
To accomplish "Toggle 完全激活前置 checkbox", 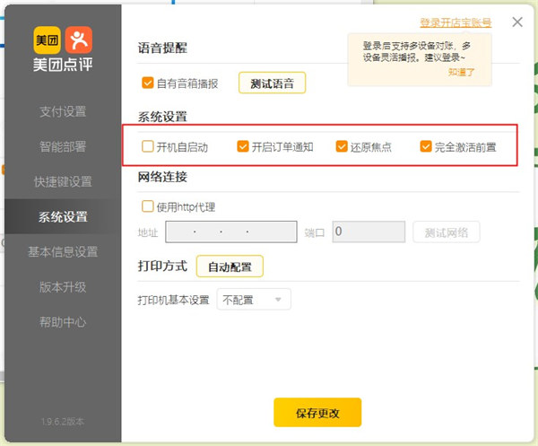I will [x=426, y=146].
